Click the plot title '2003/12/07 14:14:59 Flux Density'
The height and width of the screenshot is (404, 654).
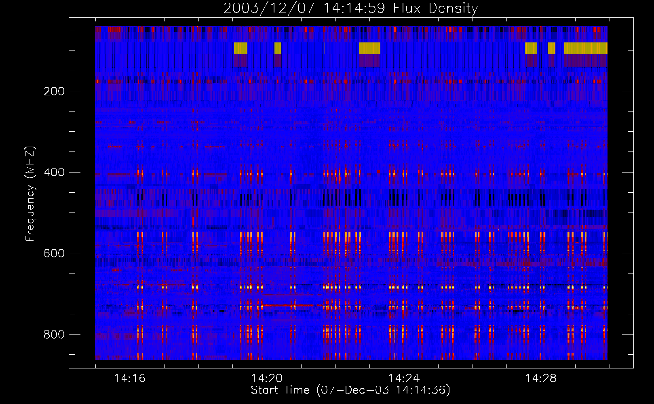click(x=350, y=8)
